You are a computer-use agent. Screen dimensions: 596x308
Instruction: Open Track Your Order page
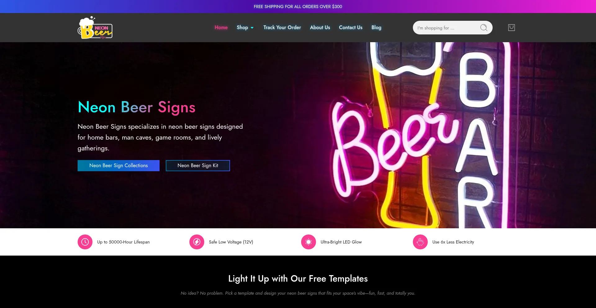pos(282,28)
